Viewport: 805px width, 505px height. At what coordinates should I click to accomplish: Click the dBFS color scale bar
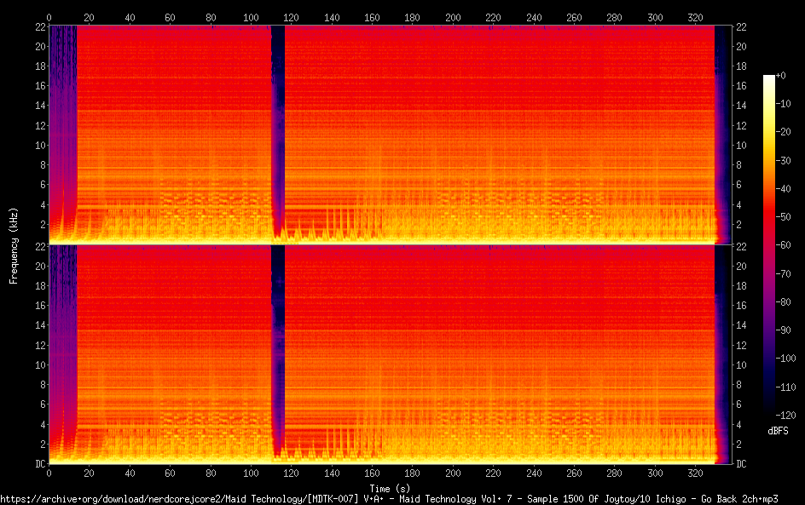(x=769, y=244)
